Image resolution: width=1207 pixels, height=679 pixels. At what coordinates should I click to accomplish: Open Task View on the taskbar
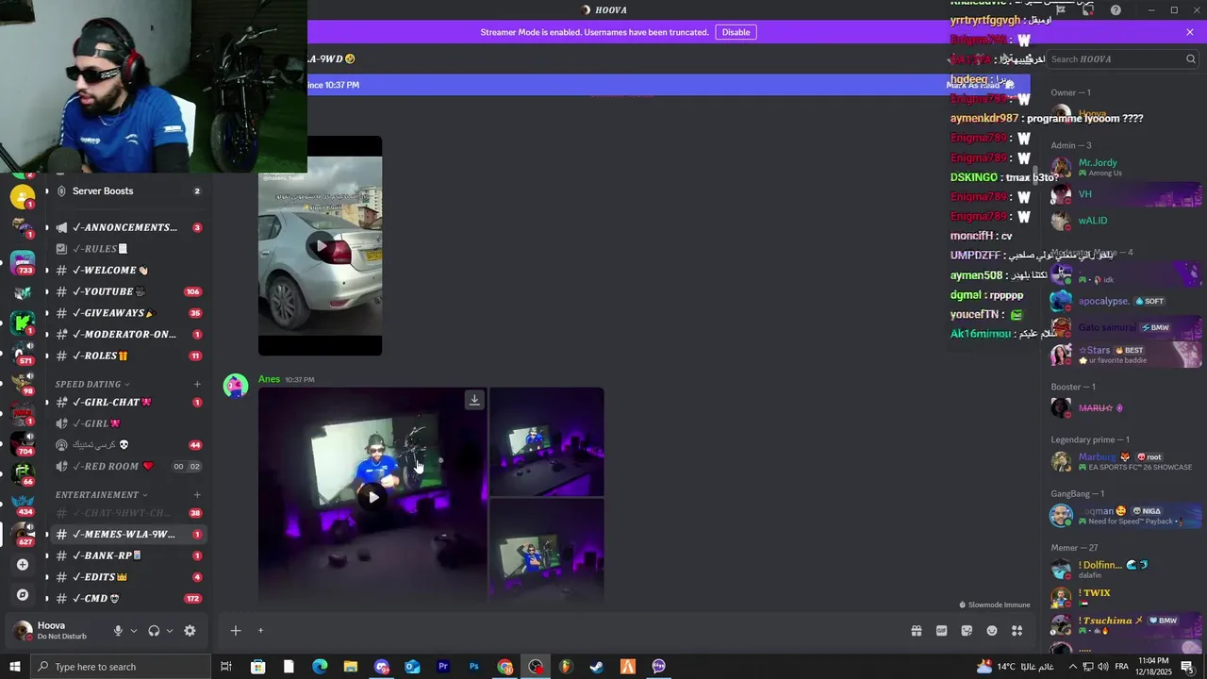pyautogui.click(x=226, y=667)
